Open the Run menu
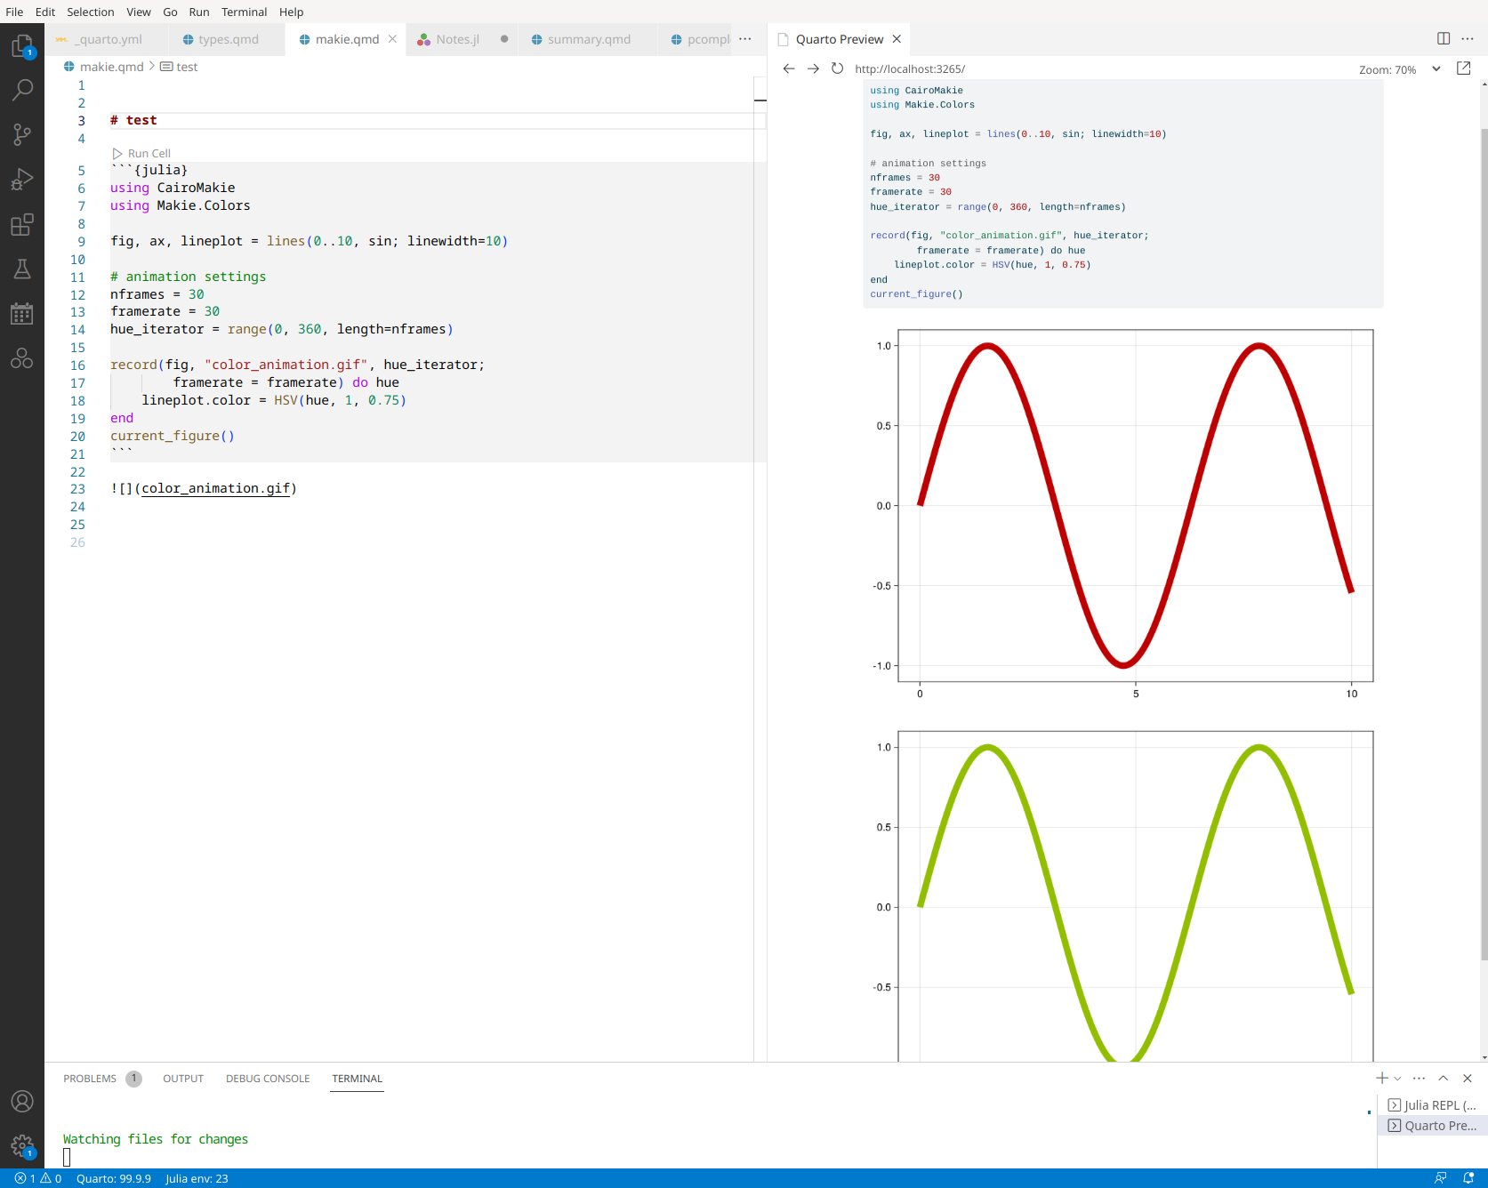Viewport: 1488px width, 1188px height. [x=199, y=12]
